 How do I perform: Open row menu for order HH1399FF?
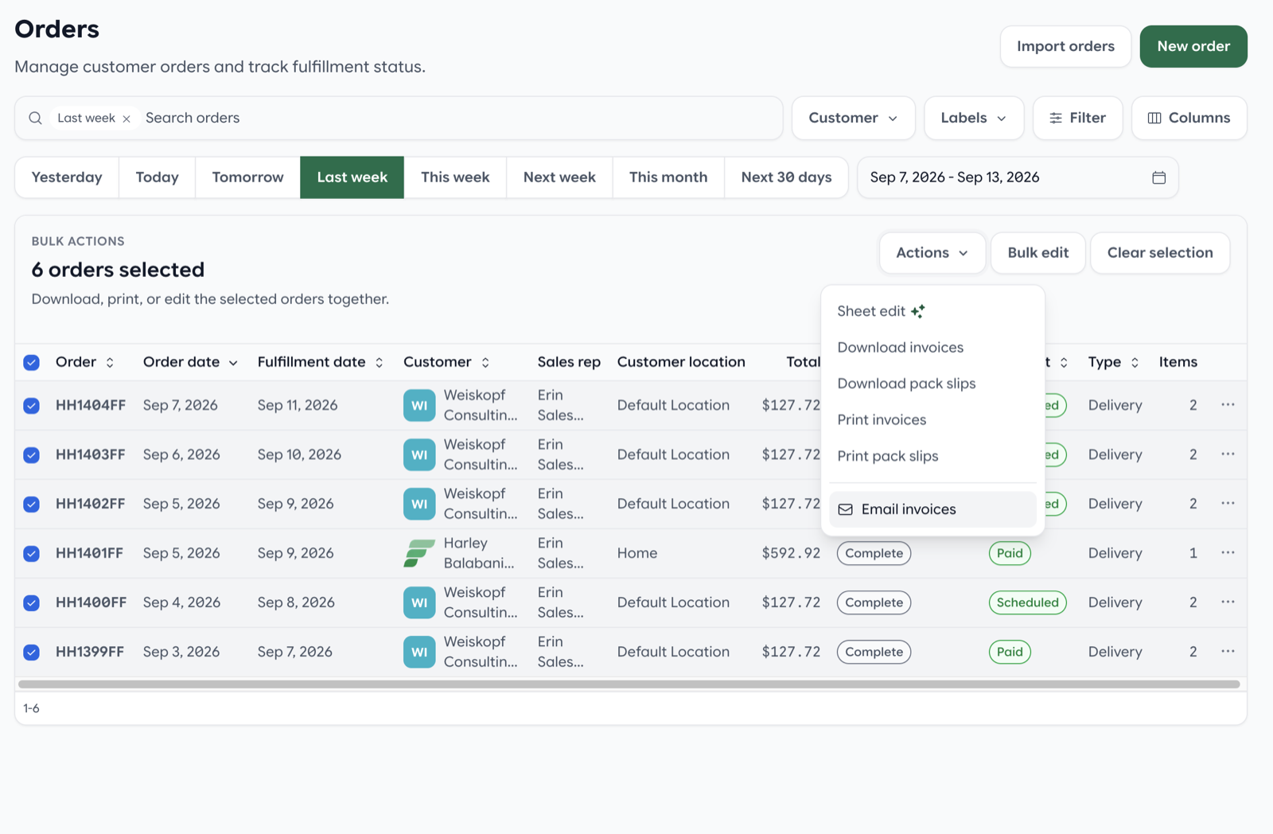1228,652
